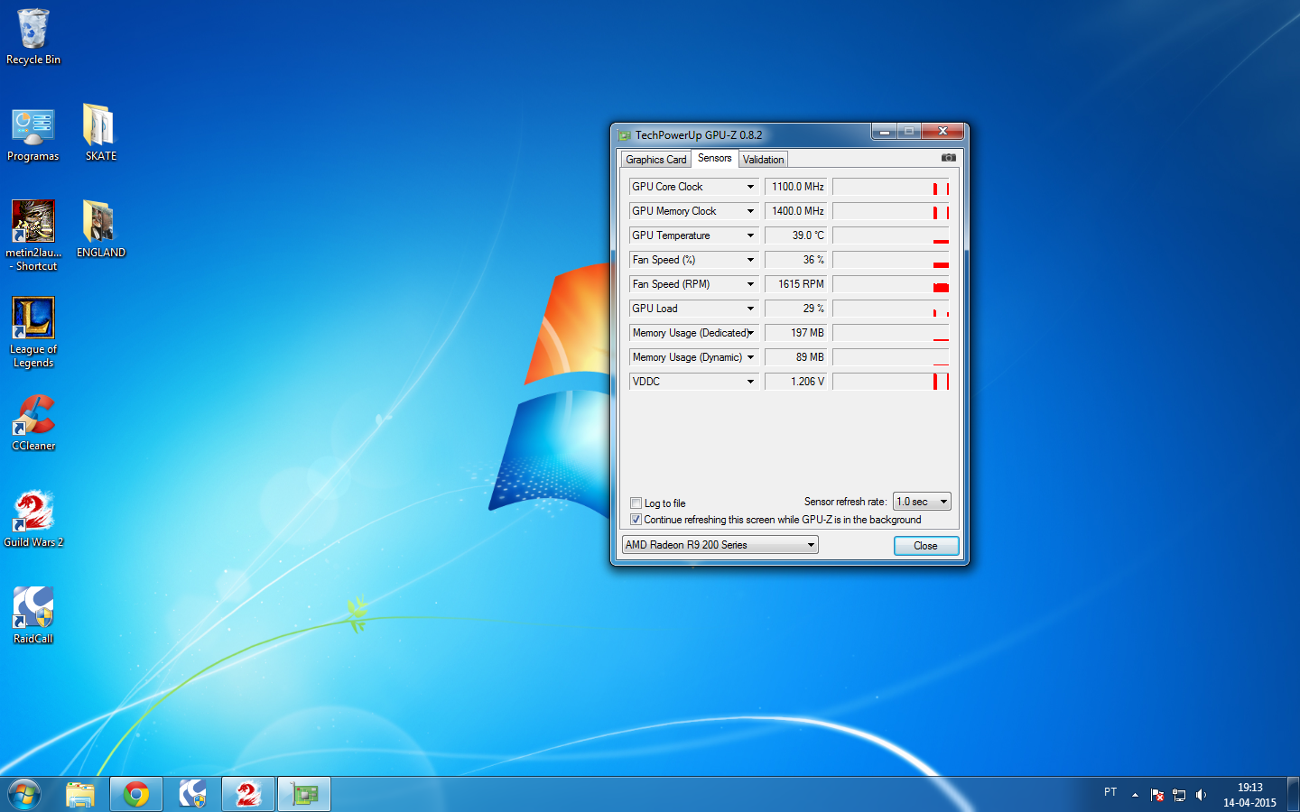Click the GPU-Z taskbar button

[x=304, y=794]
